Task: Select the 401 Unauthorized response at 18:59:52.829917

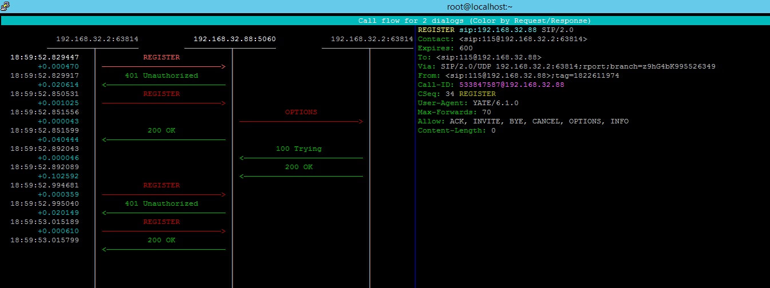Action: [161, 76]
